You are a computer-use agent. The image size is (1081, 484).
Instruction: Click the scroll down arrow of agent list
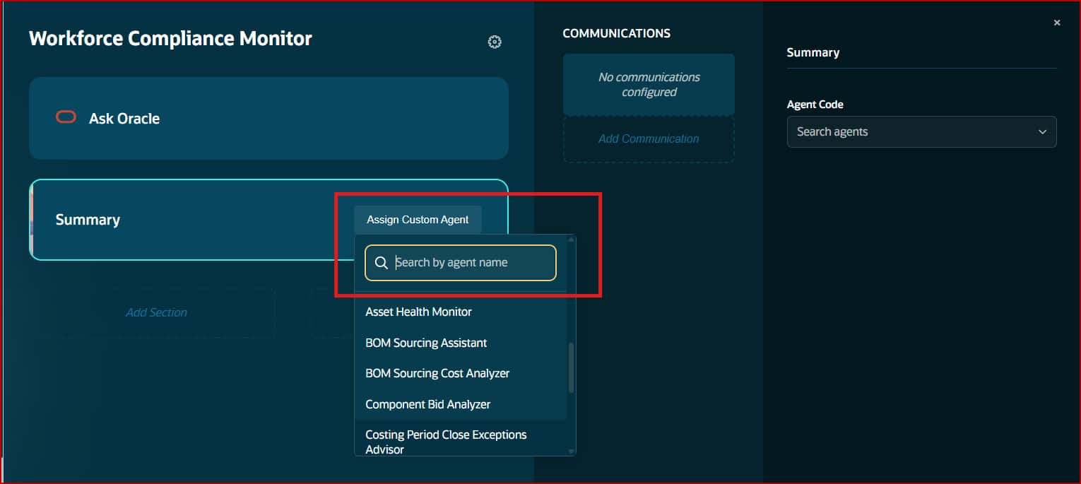pyautogui.click(x=571, y=451)
